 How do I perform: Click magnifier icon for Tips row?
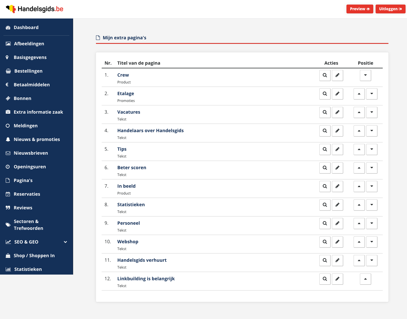(x=325, y=149)
